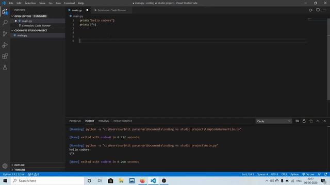The height and width of the screenshot is (185, 330).
Task: Open Microsoft Store from the taskbar
Action: point(110,180)
